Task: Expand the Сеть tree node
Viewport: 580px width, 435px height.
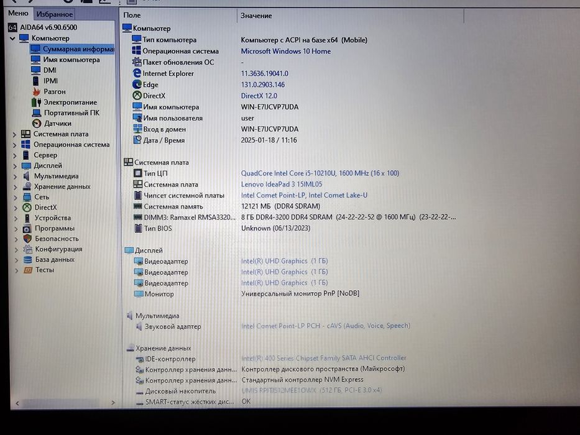Action: (16, 198)
